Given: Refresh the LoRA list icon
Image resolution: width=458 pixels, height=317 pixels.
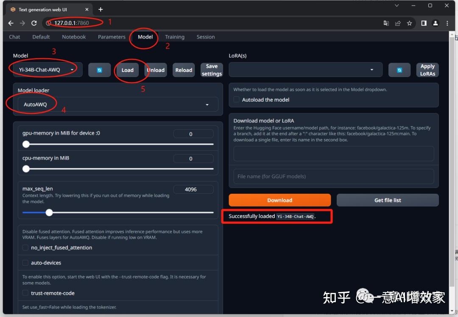Looking at the screenshot, I should pyautogui.click(x=399, y=70).
